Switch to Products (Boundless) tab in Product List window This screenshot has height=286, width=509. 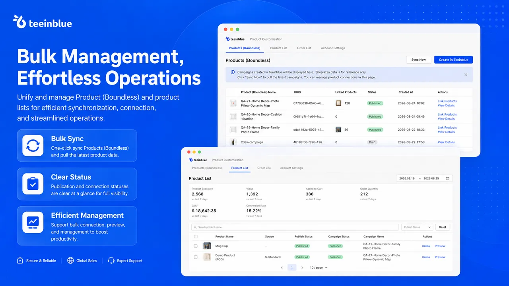(207, 168)
